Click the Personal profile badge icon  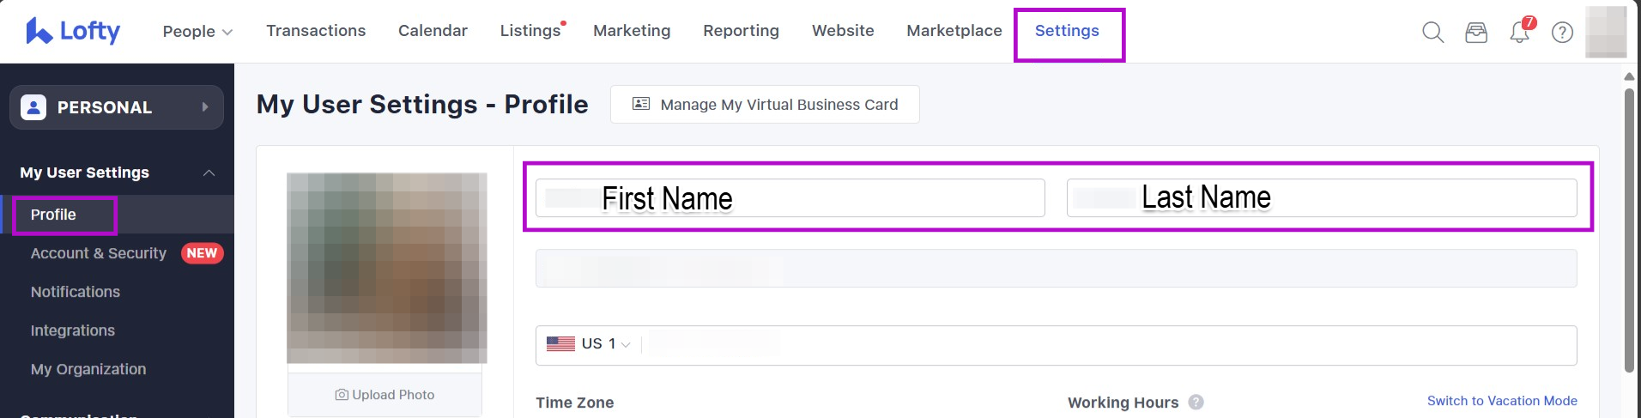33,107
